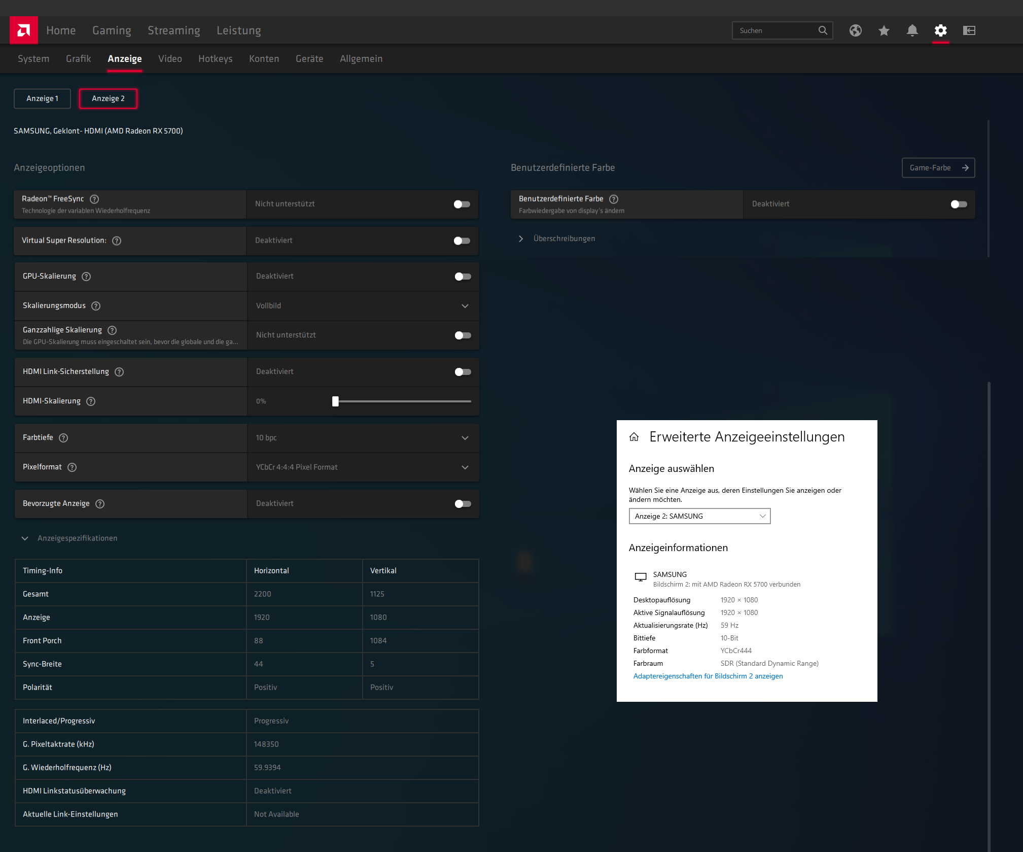The width and height of the screenshot is (1023, 852).
Task: Click the search magnifier icon
Action: pyautogui.click(x=823, y=30)
